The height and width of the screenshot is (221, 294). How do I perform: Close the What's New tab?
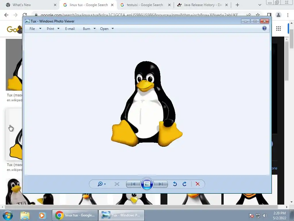tap(55, 5)
